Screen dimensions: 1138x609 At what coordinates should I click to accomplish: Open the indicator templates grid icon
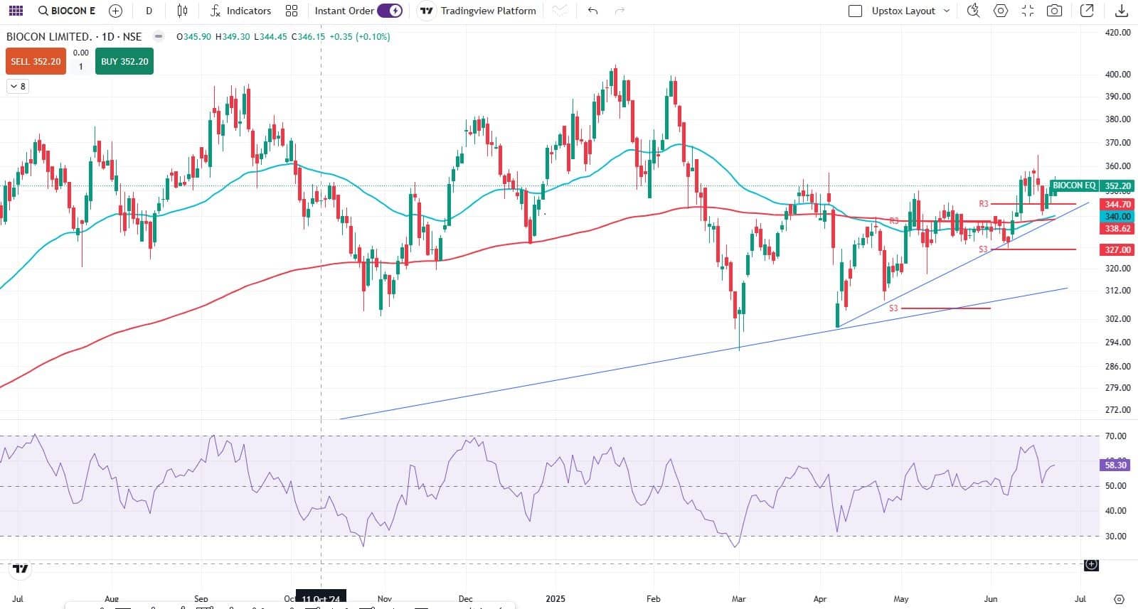pos(292,11)
